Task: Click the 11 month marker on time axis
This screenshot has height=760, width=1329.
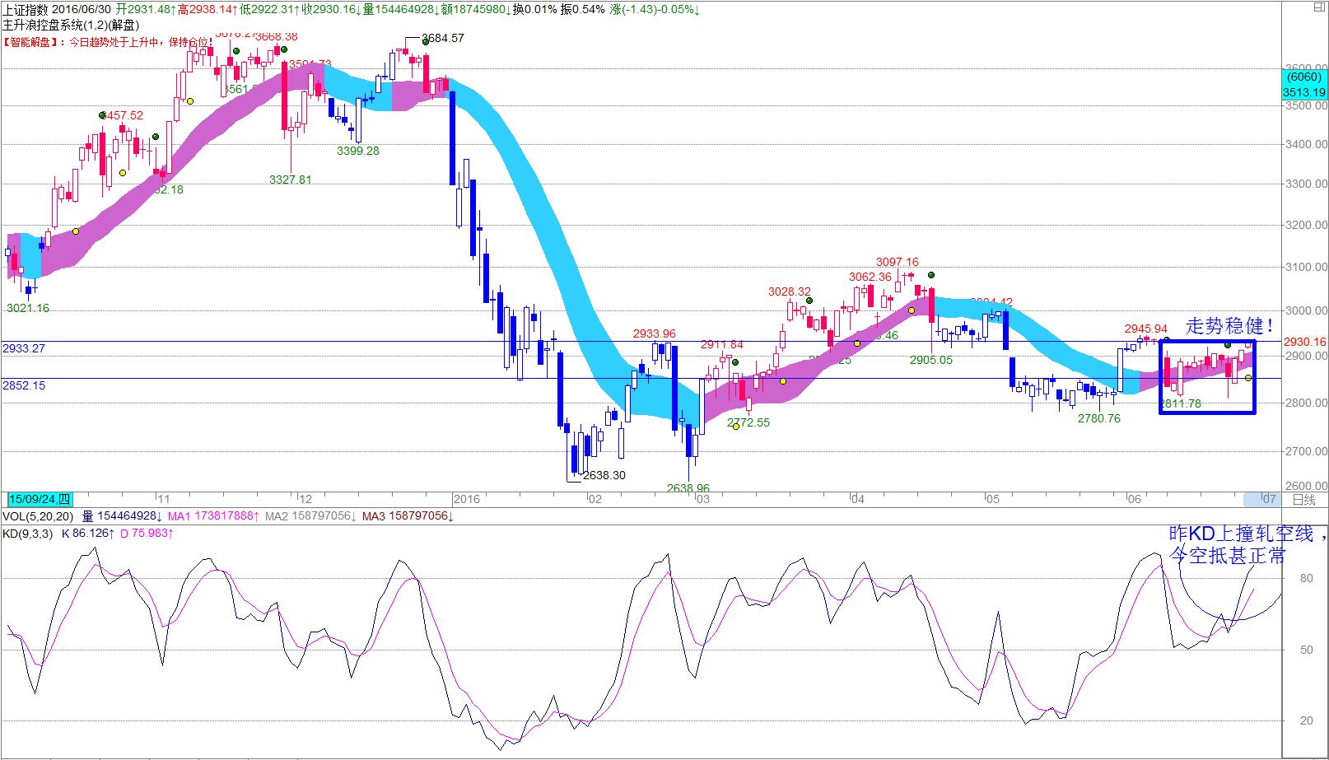Action: point(163,499)
